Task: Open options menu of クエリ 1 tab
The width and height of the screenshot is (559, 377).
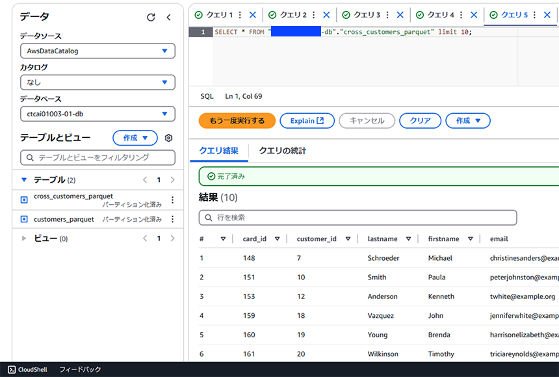Action: 240,14
